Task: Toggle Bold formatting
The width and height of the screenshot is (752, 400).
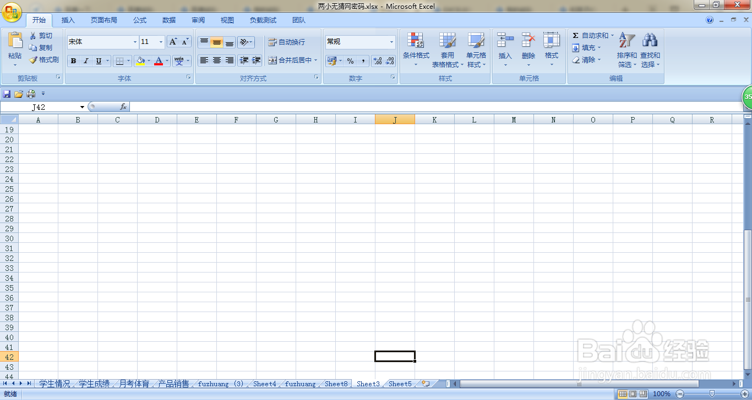Action: pos(73,61)
